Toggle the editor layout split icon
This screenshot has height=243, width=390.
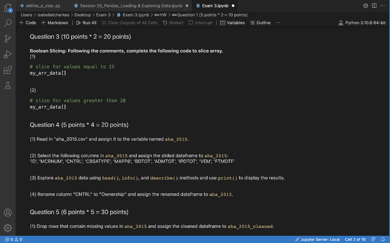pos(374,5)
